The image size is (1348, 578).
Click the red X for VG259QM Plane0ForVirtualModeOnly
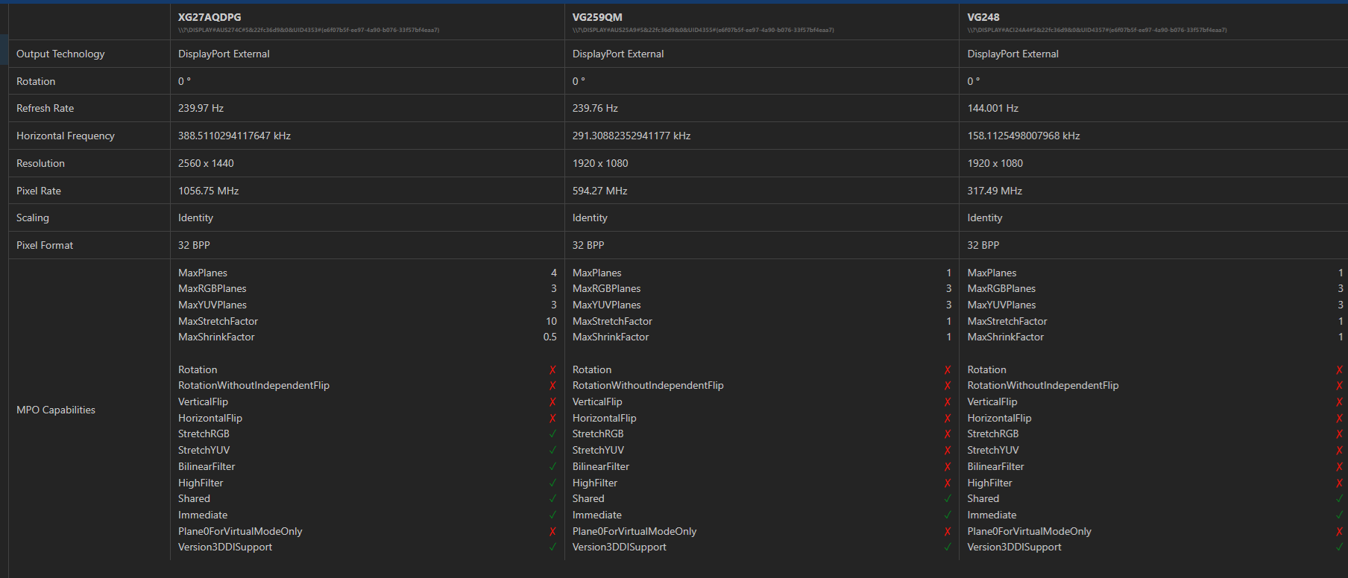(x=948, y=532)
